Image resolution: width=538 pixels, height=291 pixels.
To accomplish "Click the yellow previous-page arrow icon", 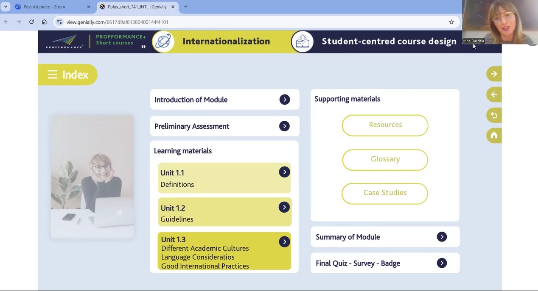I will pos(493,94).
